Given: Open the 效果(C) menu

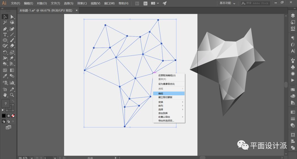Looking at the screenshot, I should click(x=82, y=3).
